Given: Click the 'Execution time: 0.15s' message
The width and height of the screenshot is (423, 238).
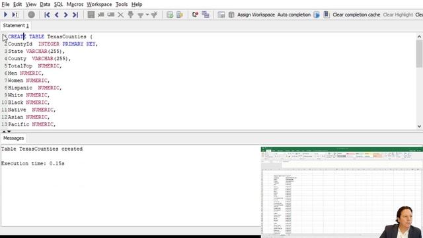Looking at the screenshot, I should coord(32,163).
